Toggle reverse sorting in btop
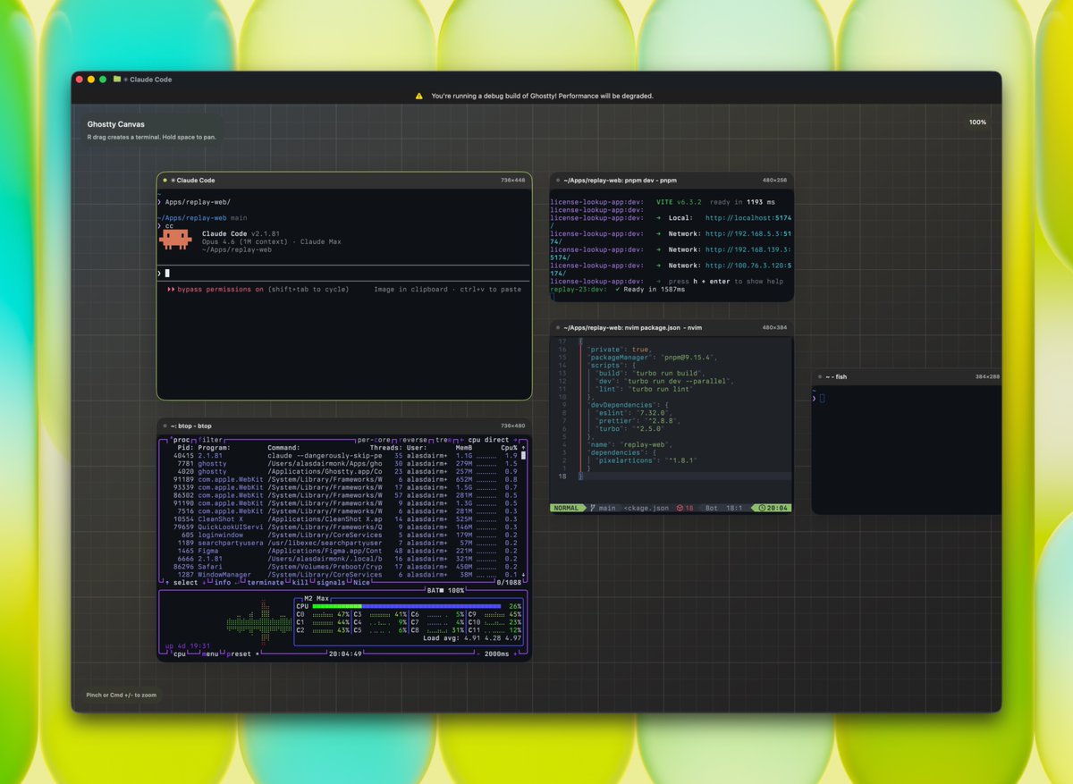 click(413, 440)
